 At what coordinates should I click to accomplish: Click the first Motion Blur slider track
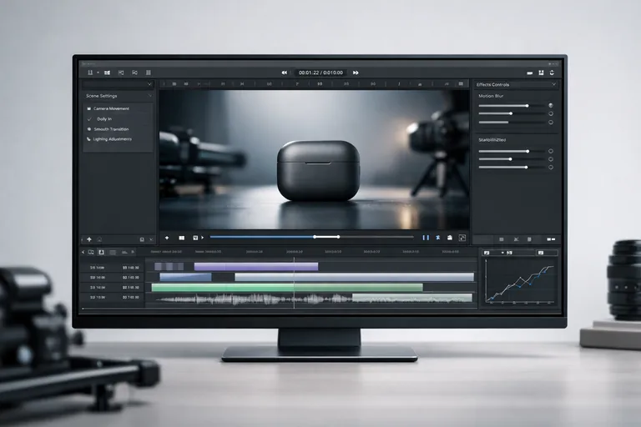(503, 105)
